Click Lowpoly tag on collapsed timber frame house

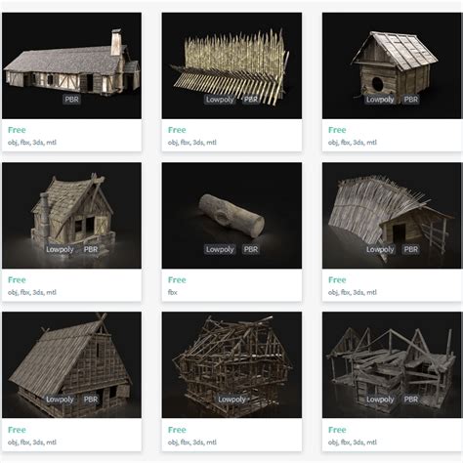click(231, 400)
